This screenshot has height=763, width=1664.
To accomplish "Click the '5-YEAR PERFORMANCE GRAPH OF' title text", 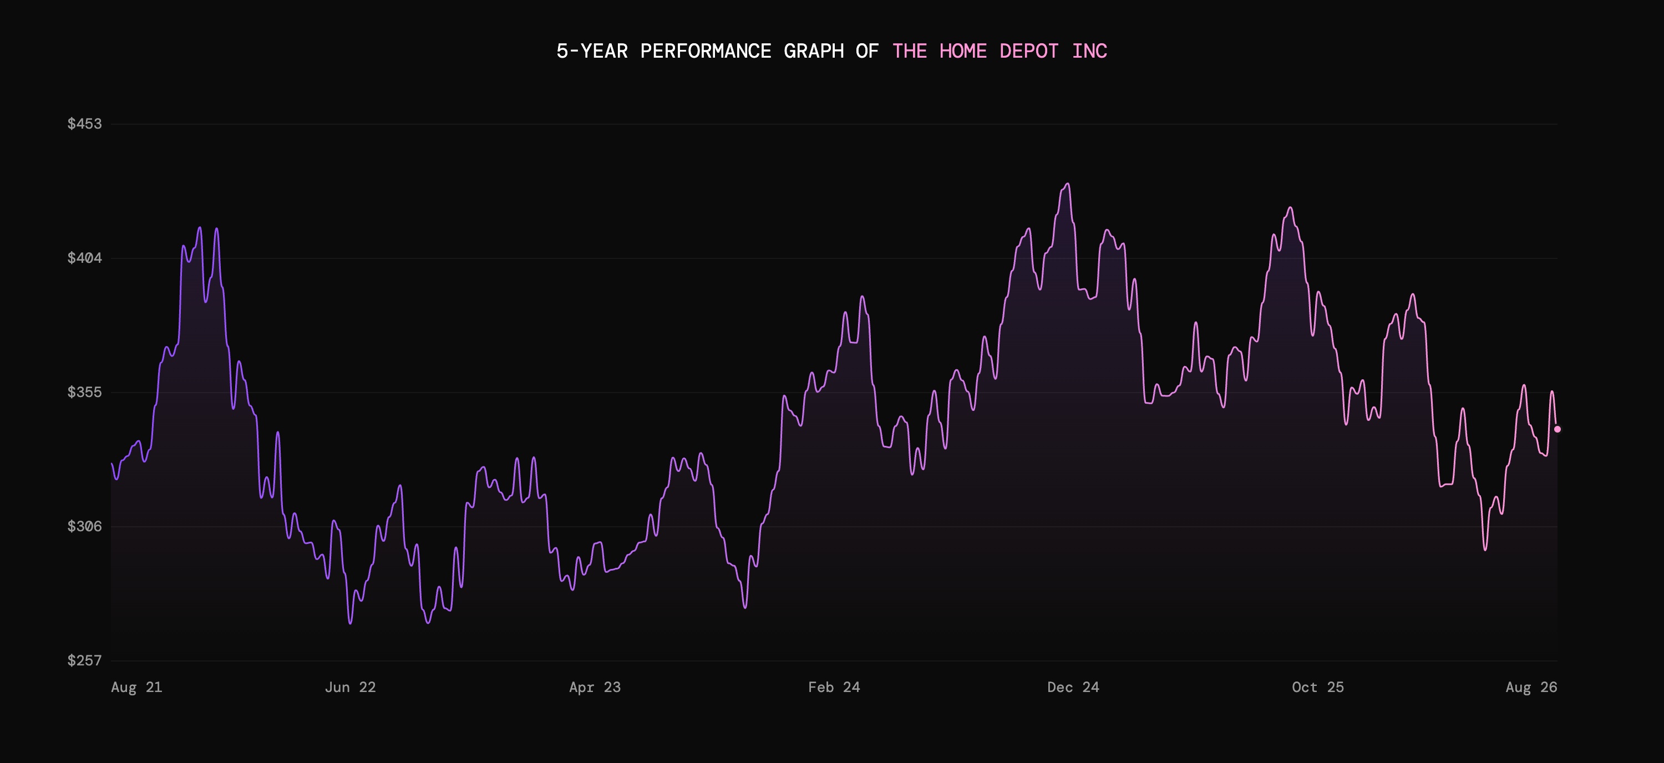I will click(717, 51).
